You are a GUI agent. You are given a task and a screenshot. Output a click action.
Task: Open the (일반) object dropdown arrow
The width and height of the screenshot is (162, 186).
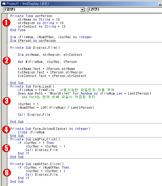(x=82, y=9)
